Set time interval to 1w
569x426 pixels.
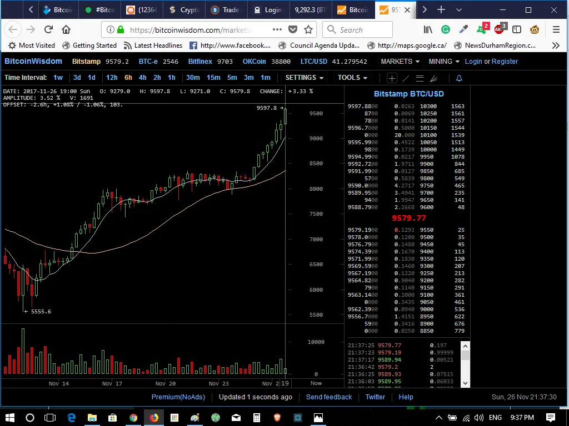(x=58, y=78)
